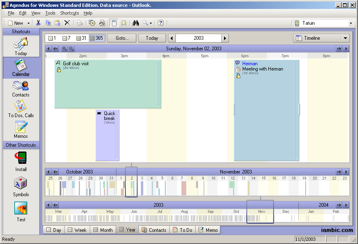The width and height of the screenshot is (358, 244).
Task: Click the note bubble icon beside Herman
Action: 237,63
